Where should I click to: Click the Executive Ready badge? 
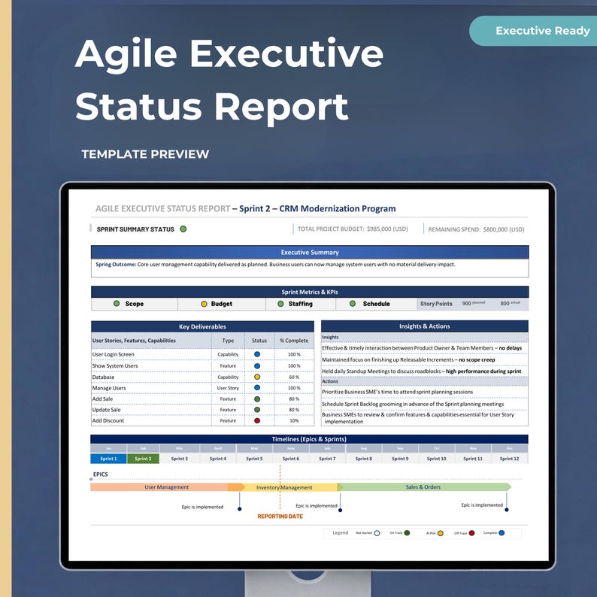(533, 31)
